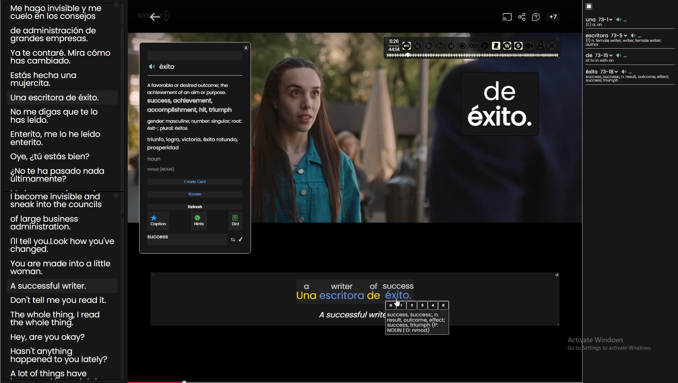Switch to the Dict tab in popup
The image size is (678, 383).
(x=235, y=220)
